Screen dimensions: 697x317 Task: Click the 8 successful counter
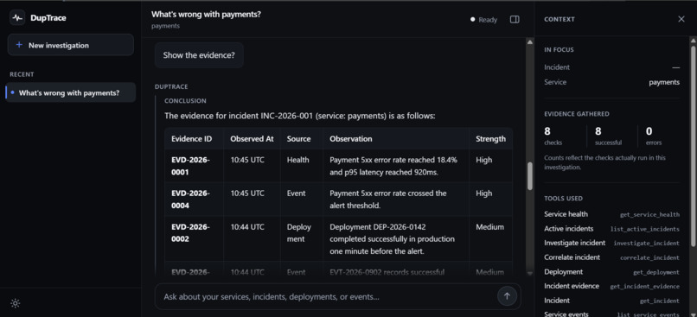tap(609, 136)
